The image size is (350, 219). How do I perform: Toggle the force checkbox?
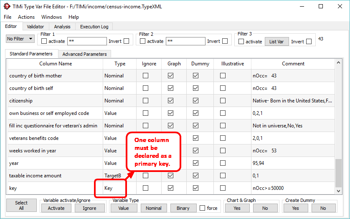(x=202, y=208)
